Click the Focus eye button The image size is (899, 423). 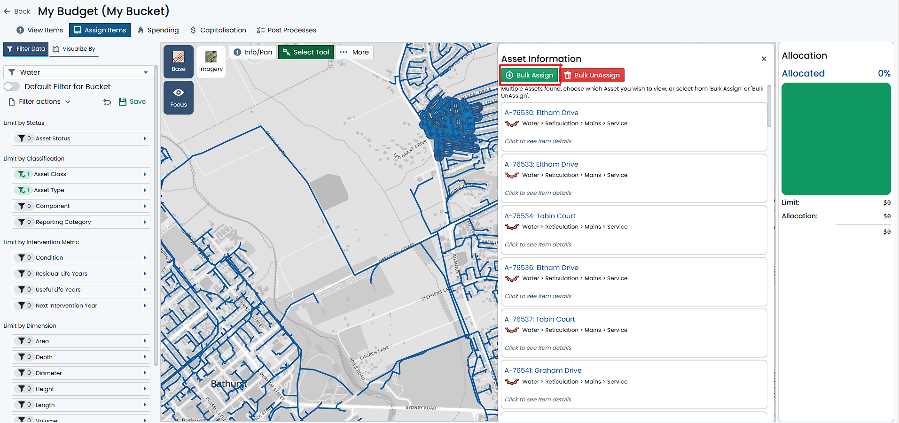click(179, 98)
